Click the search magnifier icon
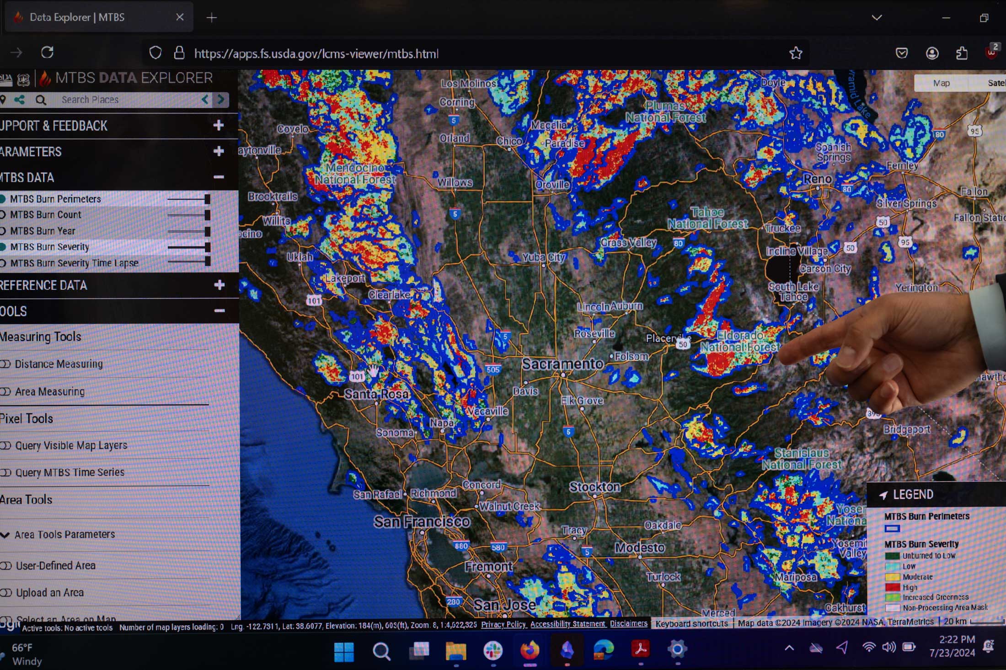The width and height of the screenshot is (1006, 670). point(41,100)
